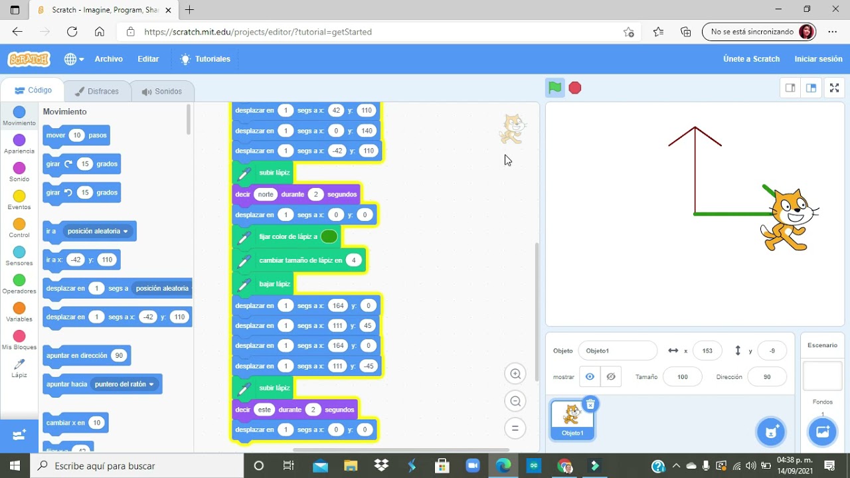Click the choose a sprite button

click(770, 432)
